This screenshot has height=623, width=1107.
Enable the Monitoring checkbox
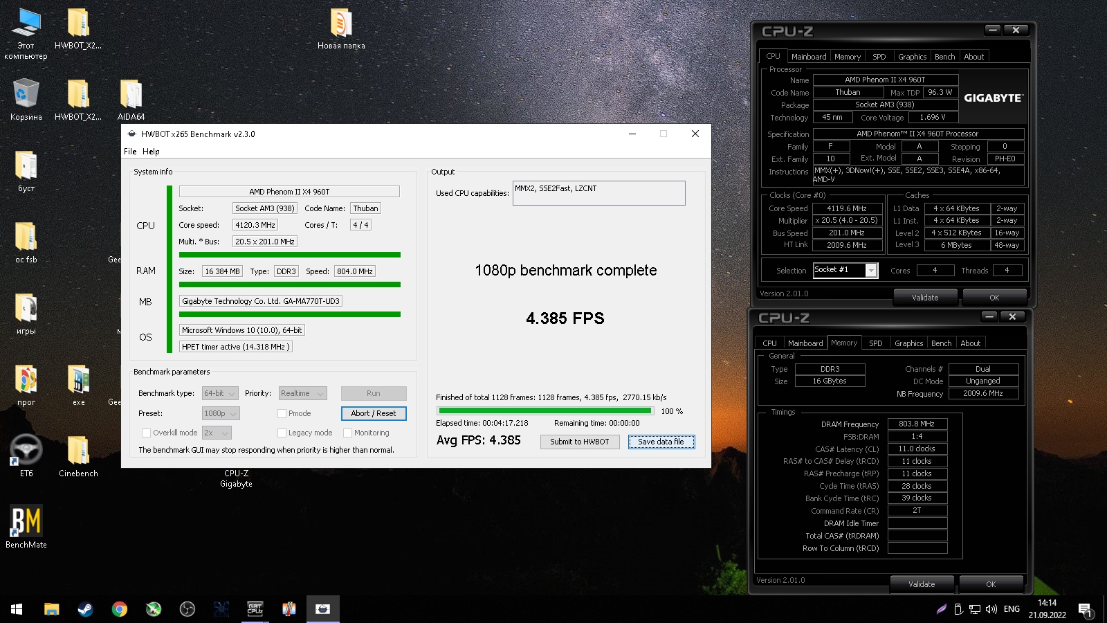pyautogui.click(x=347, y=433)
